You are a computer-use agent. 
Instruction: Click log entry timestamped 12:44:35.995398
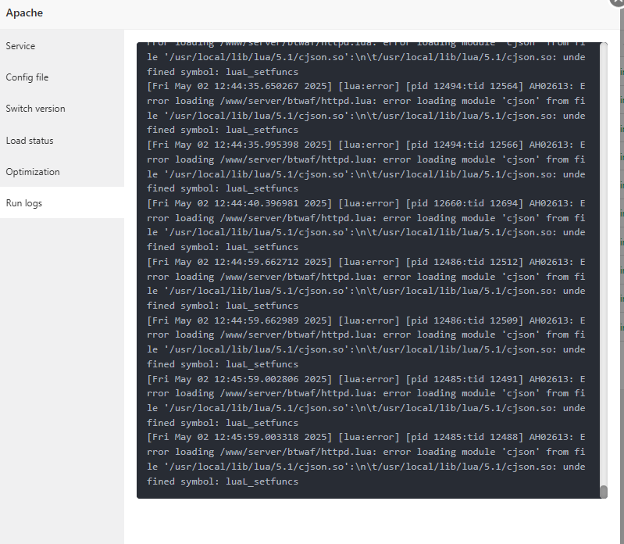365,166
